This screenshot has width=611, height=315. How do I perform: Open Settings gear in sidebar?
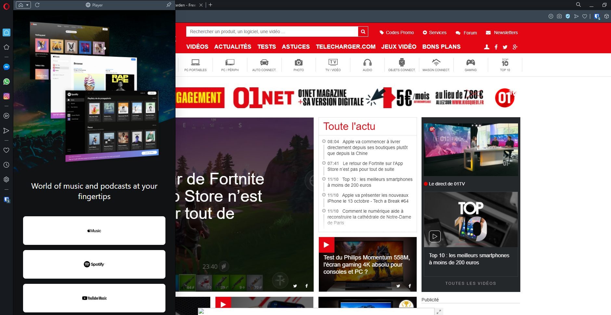(x=6, y=179)
